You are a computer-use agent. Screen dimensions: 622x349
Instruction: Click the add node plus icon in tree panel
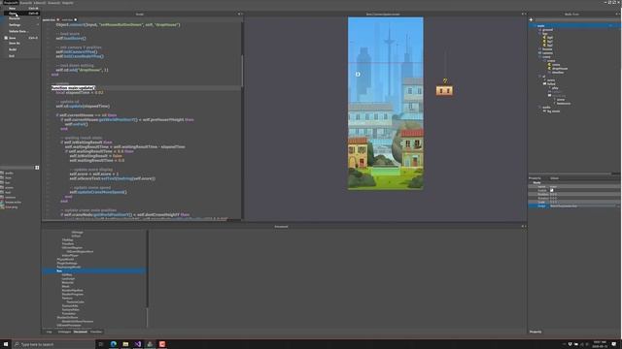pos(531,19)
